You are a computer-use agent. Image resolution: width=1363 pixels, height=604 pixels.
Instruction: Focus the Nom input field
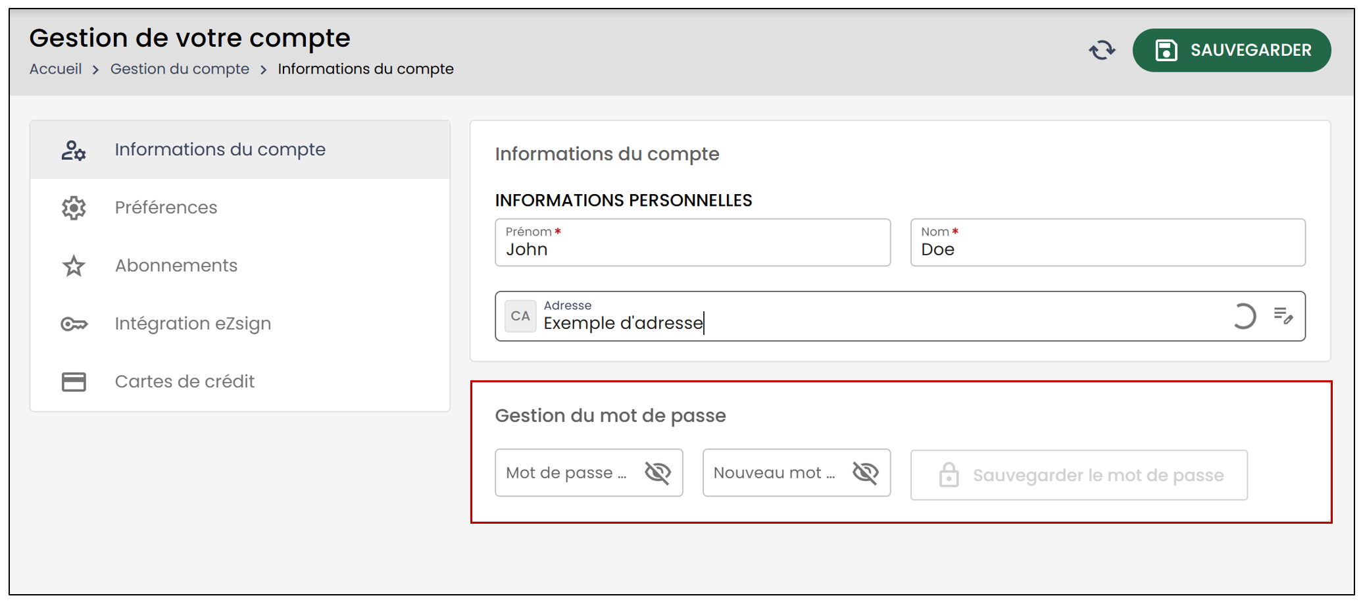click(1108, 243)
